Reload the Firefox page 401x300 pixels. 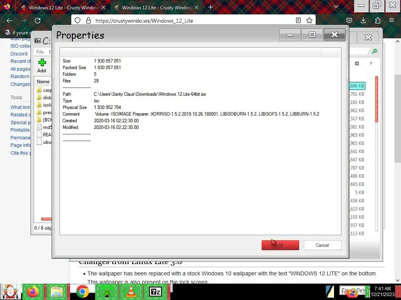click(38, 20)
